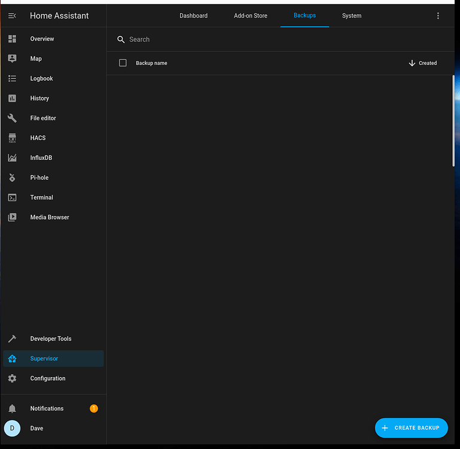This screenshot has width=460, height=449.
Task: Toggle the select-all backups checkbox
Action: (x=123, y=63)
